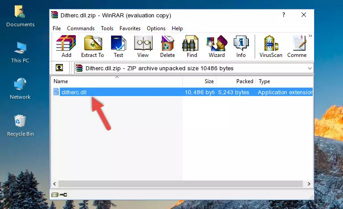Screen dimensions: 343x209
Task: Sort by Packed column header
Action: (236, 81)
